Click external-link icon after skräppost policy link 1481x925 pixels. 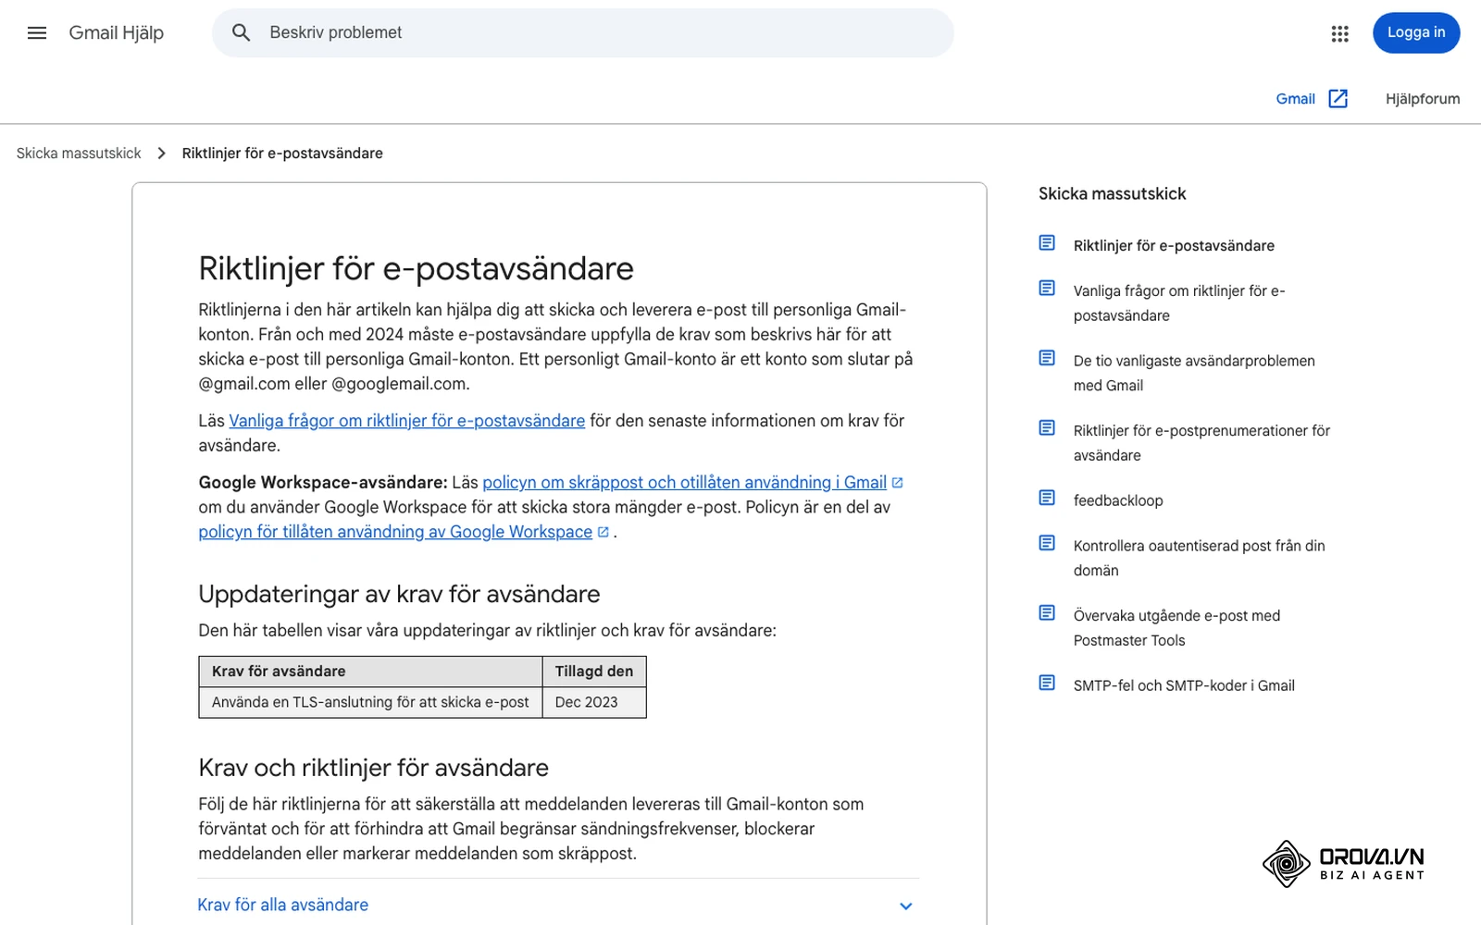897,483
